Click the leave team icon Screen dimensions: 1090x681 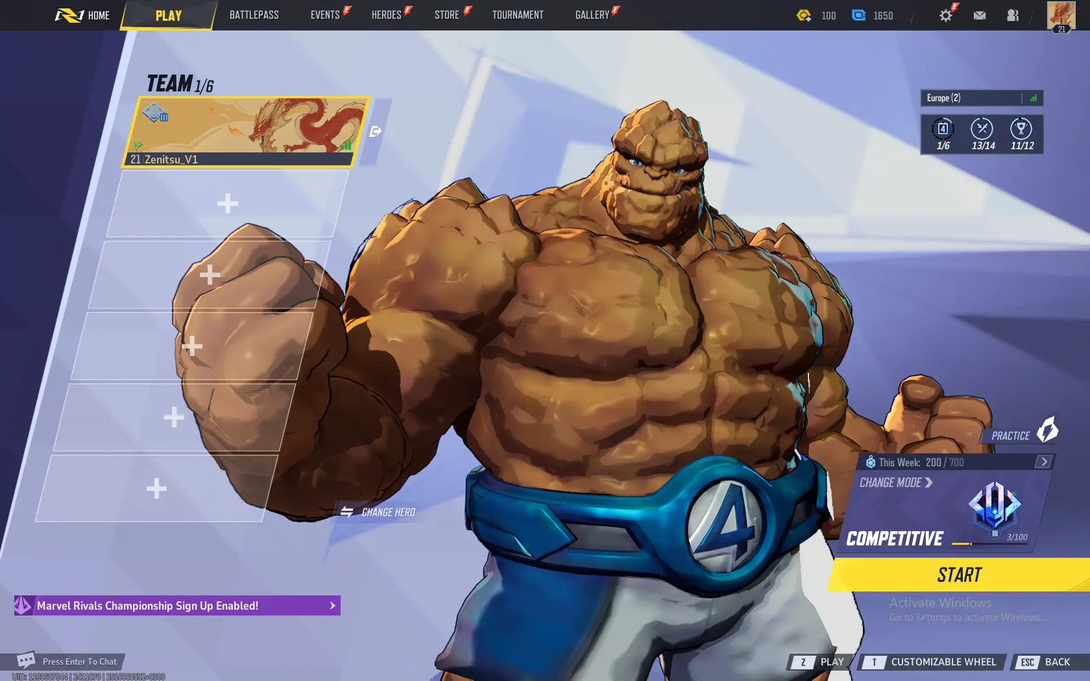tap(375, 132)
